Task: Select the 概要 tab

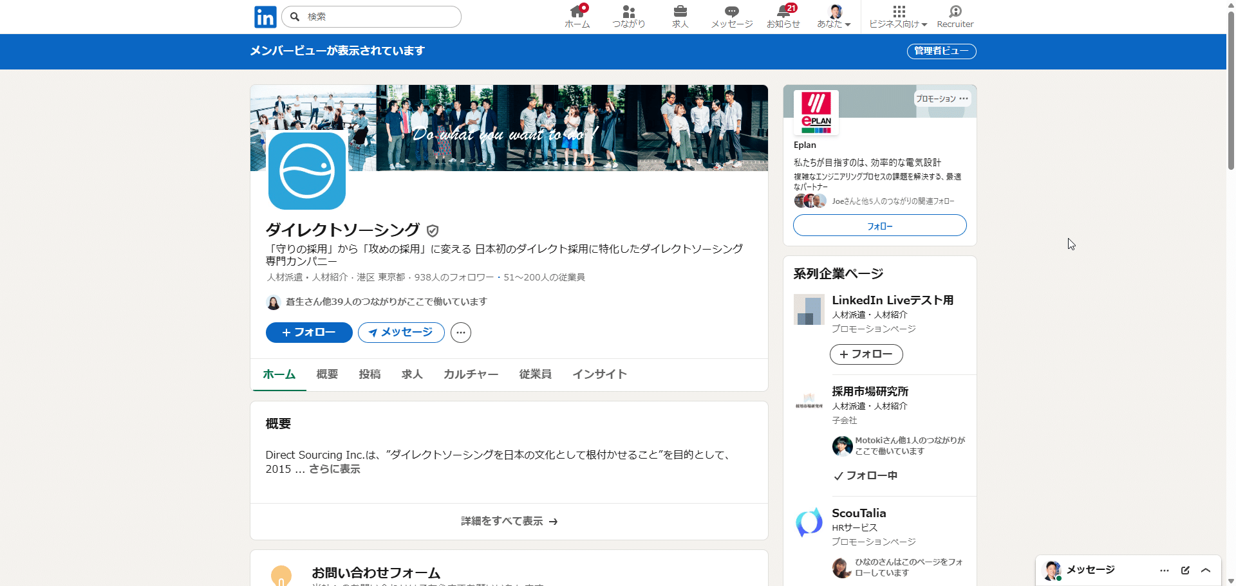Action: (x=327, y=374)
